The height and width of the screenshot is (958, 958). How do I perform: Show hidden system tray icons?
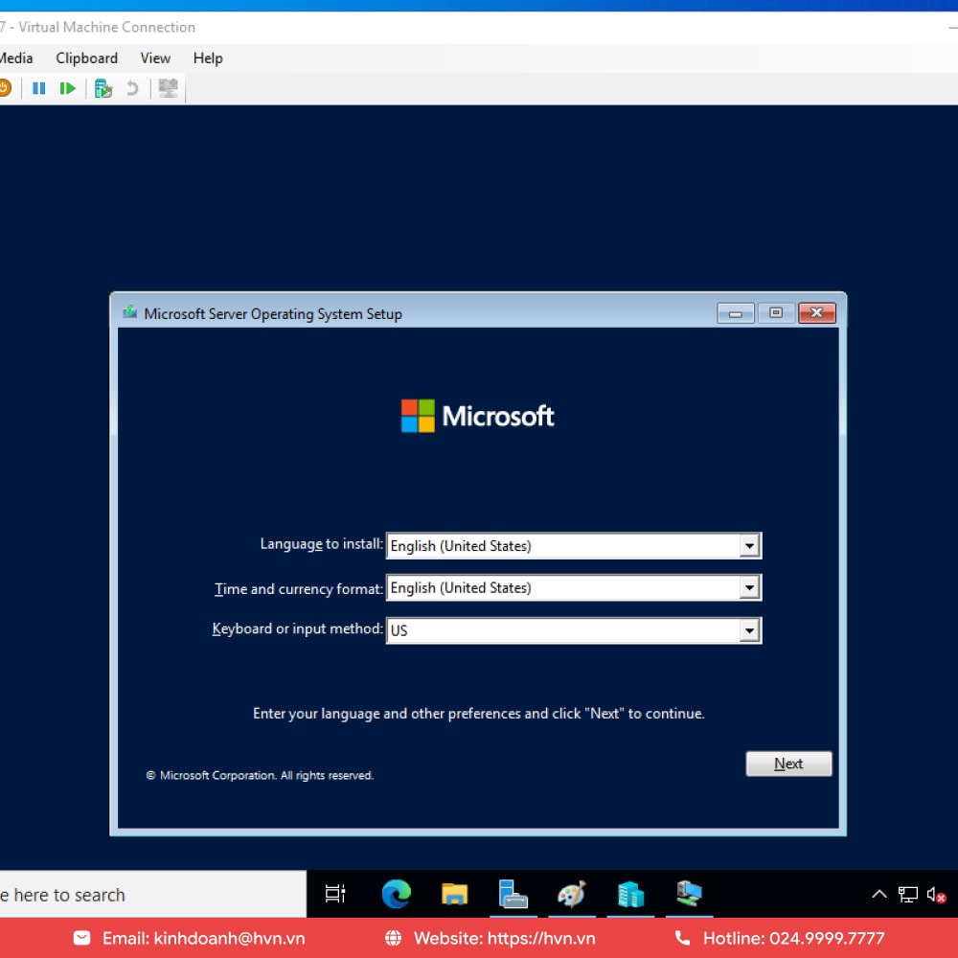click(x=879, y=895)
